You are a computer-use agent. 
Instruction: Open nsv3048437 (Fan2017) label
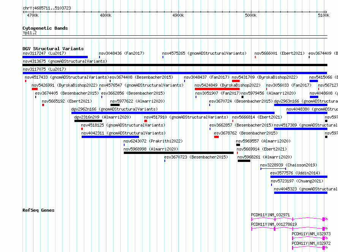pyautogui.click(x=207, y=77)
